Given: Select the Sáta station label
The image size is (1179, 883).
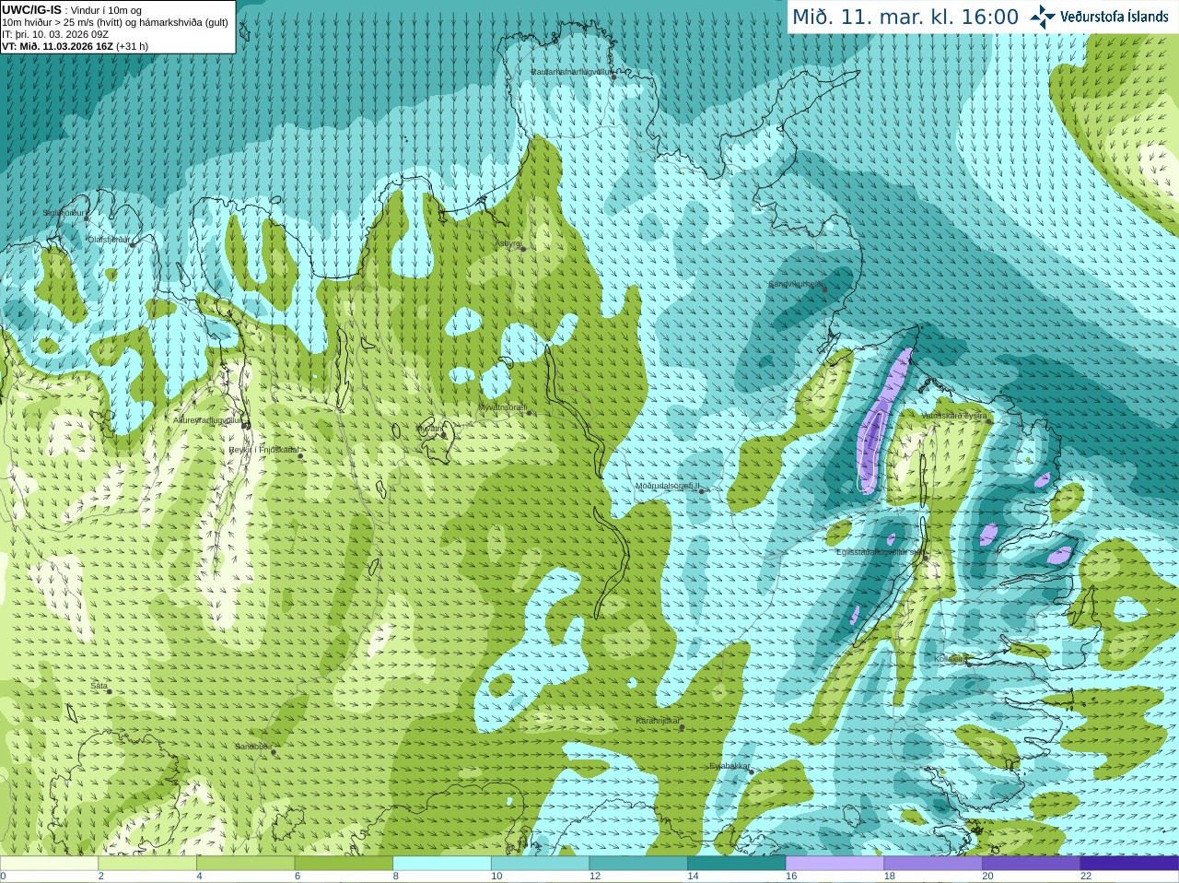Looking at the screenshot, I should tap(99, 686).
